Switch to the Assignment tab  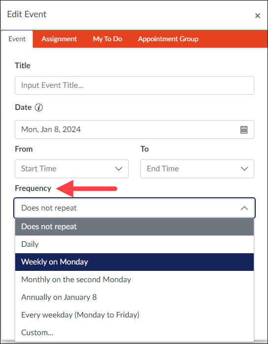tap(59, 39)
